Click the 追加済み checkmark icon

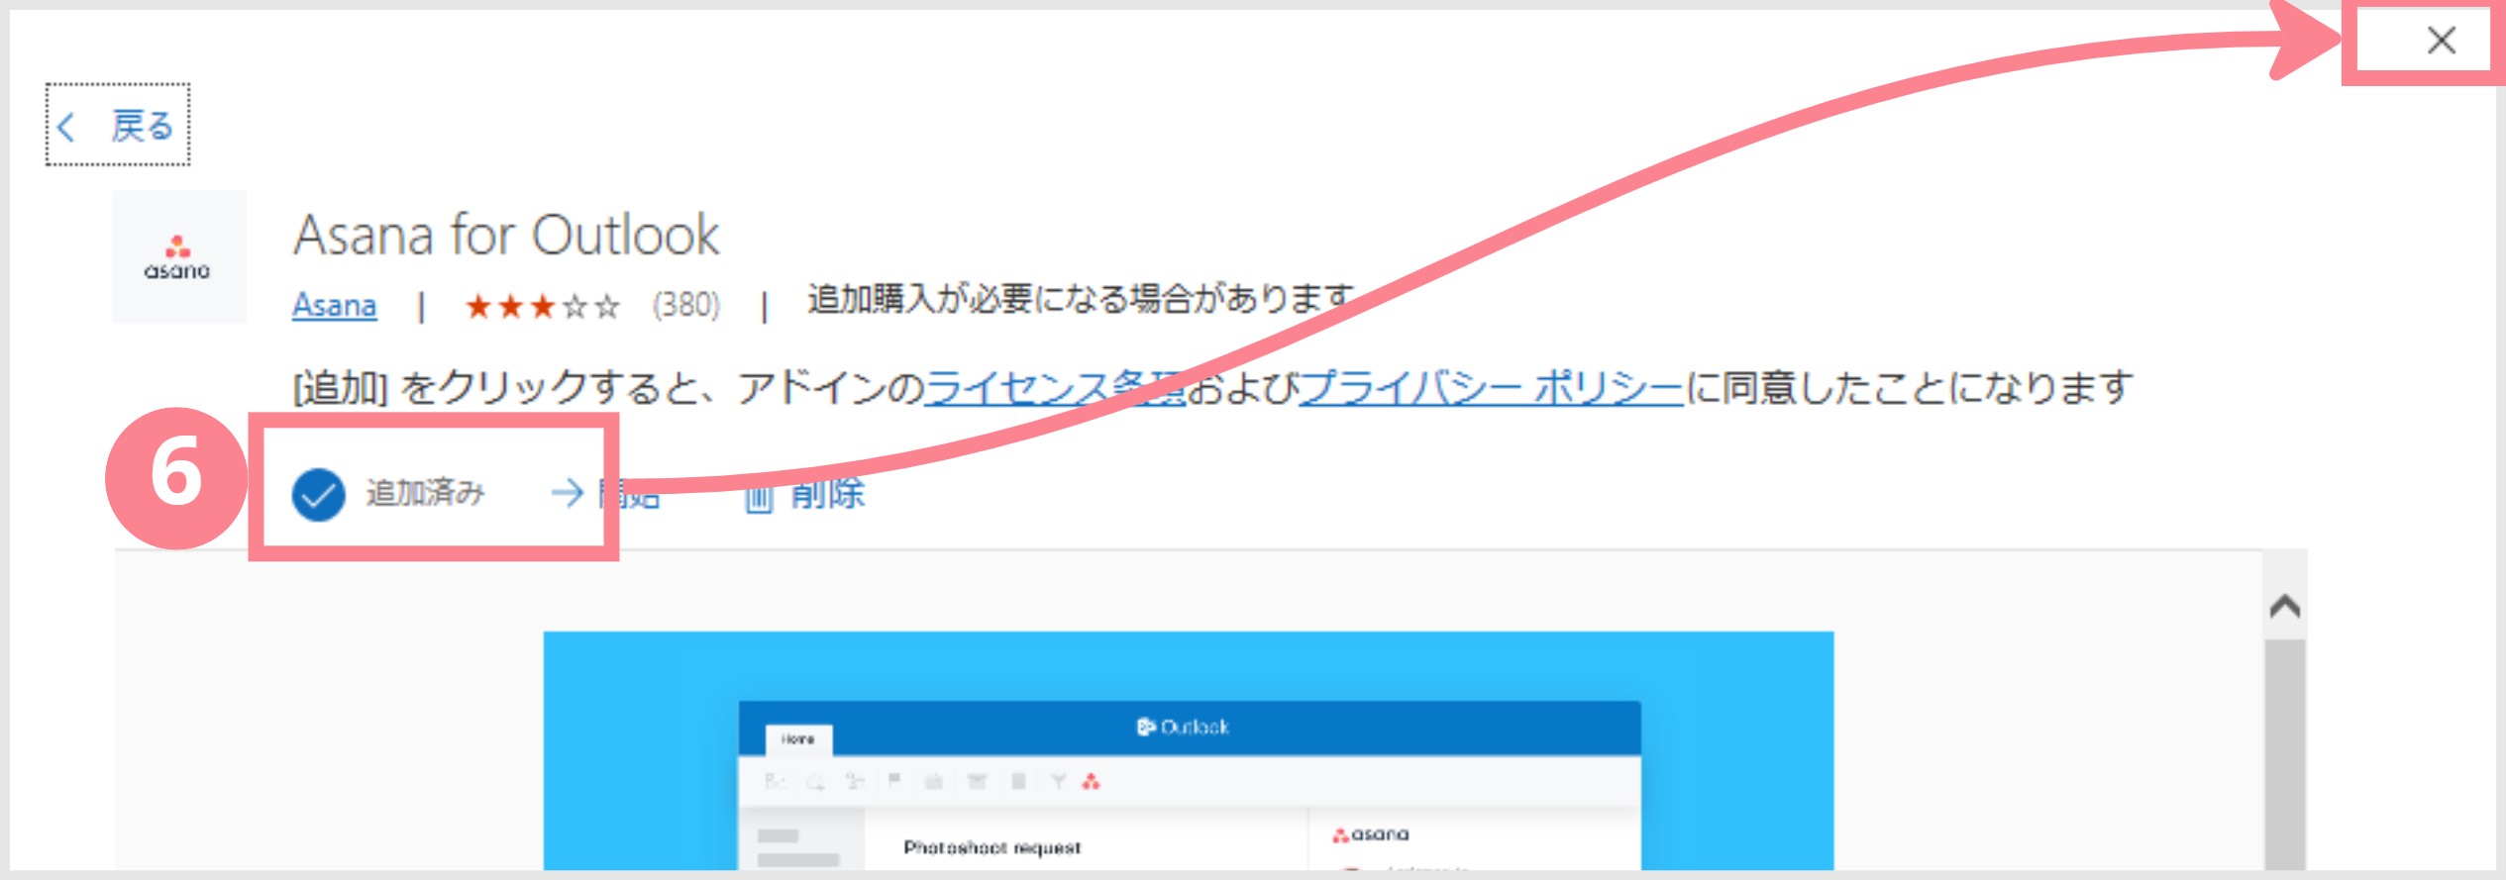coord(318,494)
